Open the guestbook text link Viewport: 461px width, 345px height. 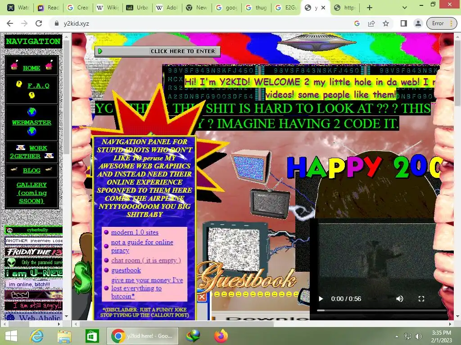point(126,270)
